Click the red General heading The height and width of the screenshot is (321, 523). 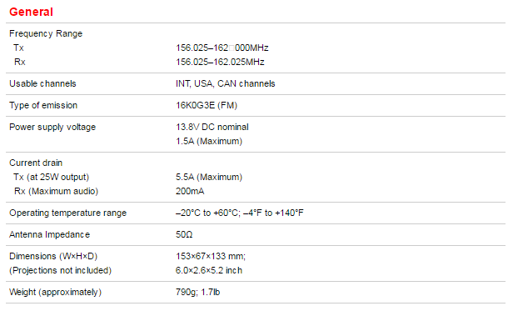(31, 12)
